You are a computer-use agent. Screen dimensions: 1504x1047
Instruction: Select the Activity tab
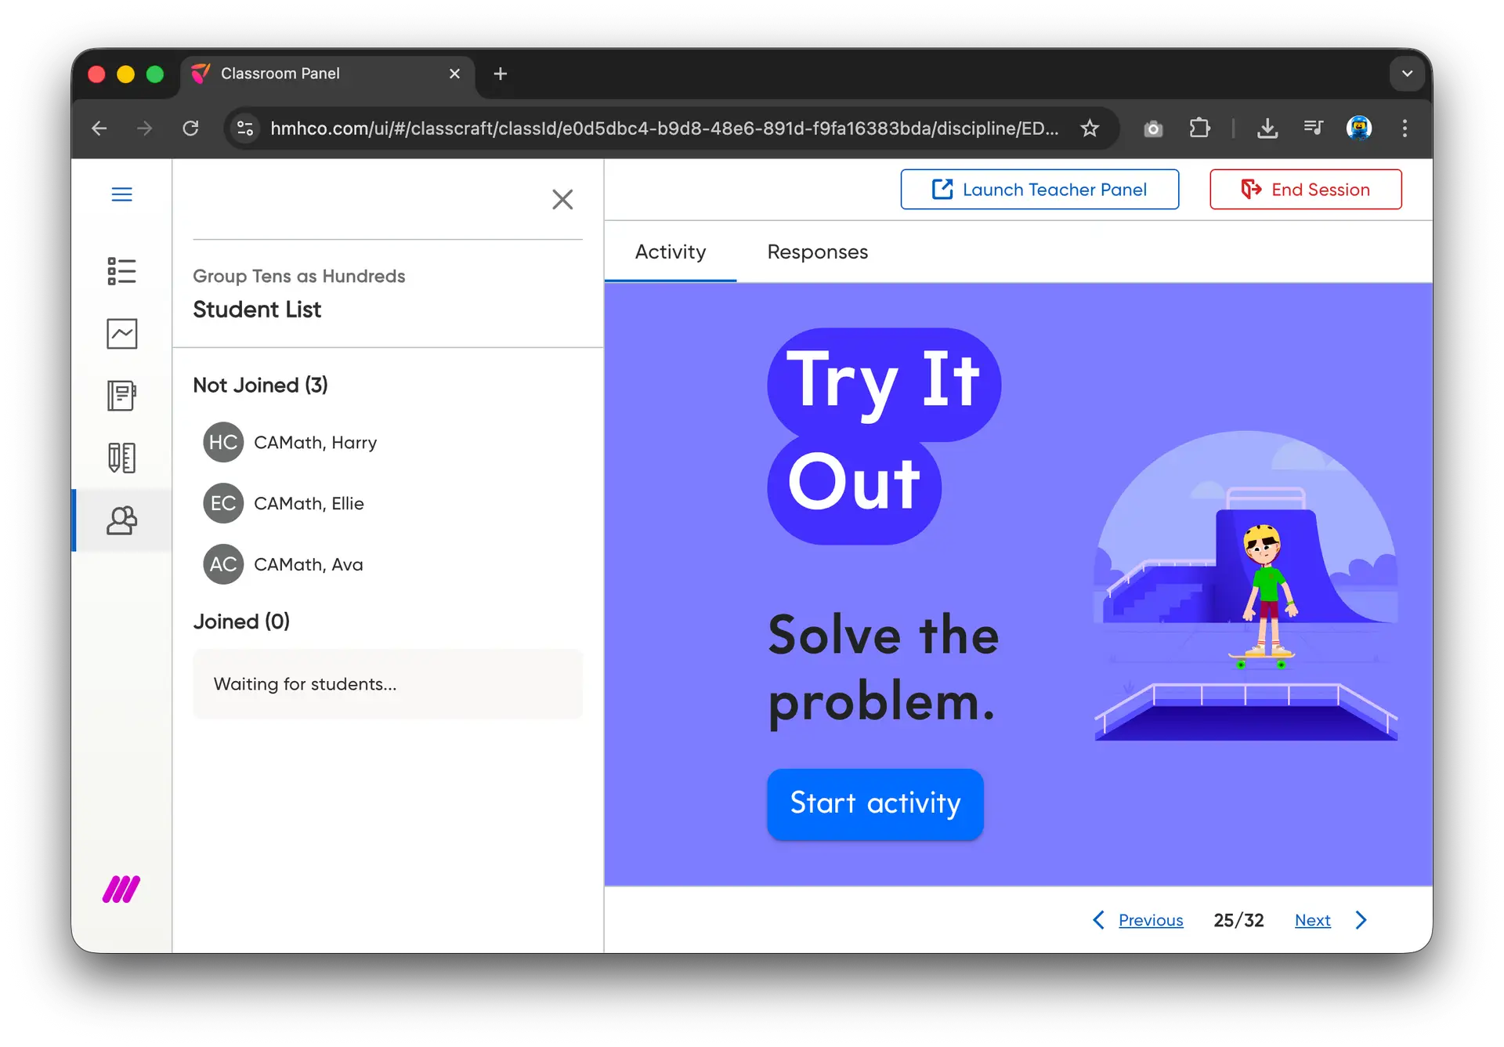(x=671, y=252)
